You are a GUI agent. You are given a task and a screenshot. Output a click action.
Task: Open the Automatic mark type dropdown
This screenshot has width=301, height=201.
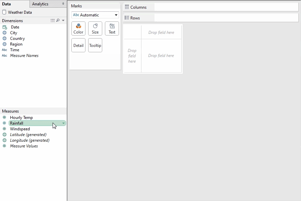115,15
